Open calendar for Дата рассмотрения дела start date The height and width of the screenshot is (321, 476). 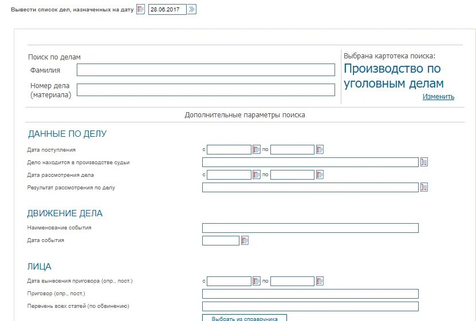257,175
